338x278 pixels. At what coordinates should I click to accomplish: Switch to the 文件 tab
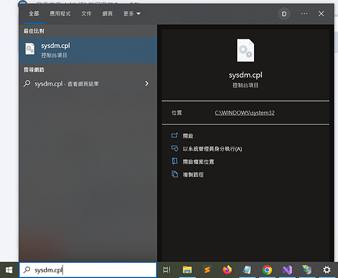click(86, 14)
